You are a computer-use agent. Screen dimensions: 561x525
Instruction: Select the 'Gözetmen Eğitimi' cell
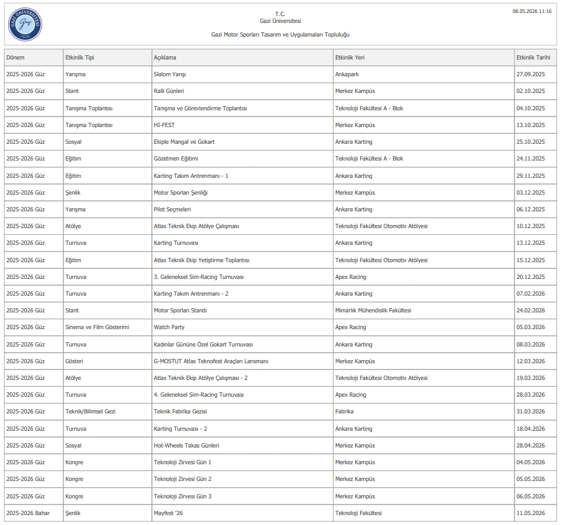[x=242, y=159]
